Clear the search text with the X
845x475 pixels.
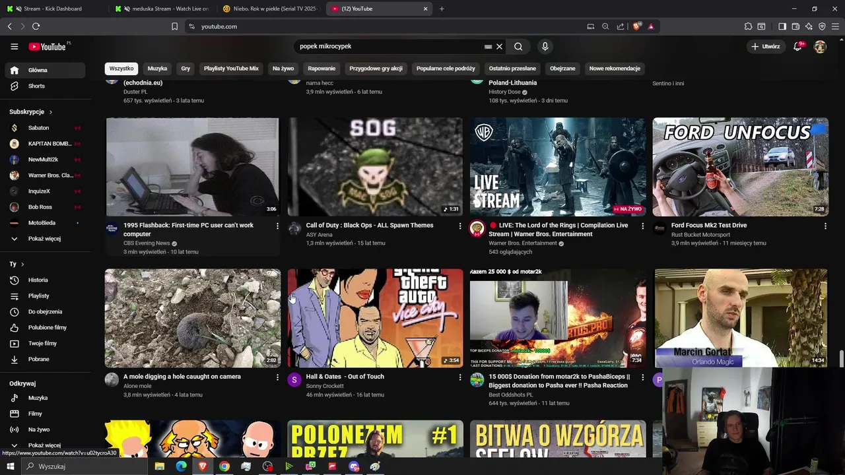(x=499, y=46)
